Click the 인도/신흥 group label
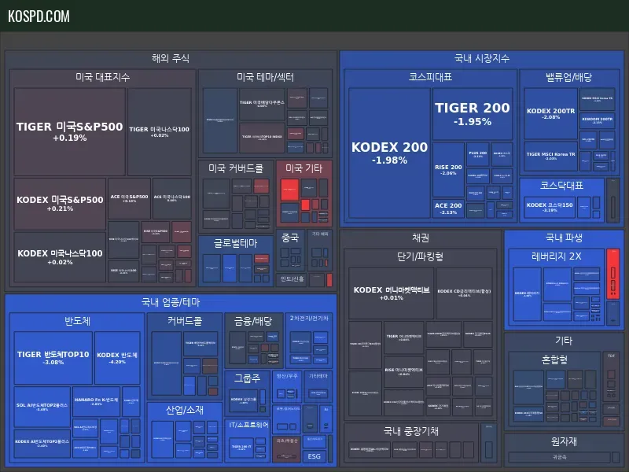This screenshot has width=629, height=472. tap(292, 279)
